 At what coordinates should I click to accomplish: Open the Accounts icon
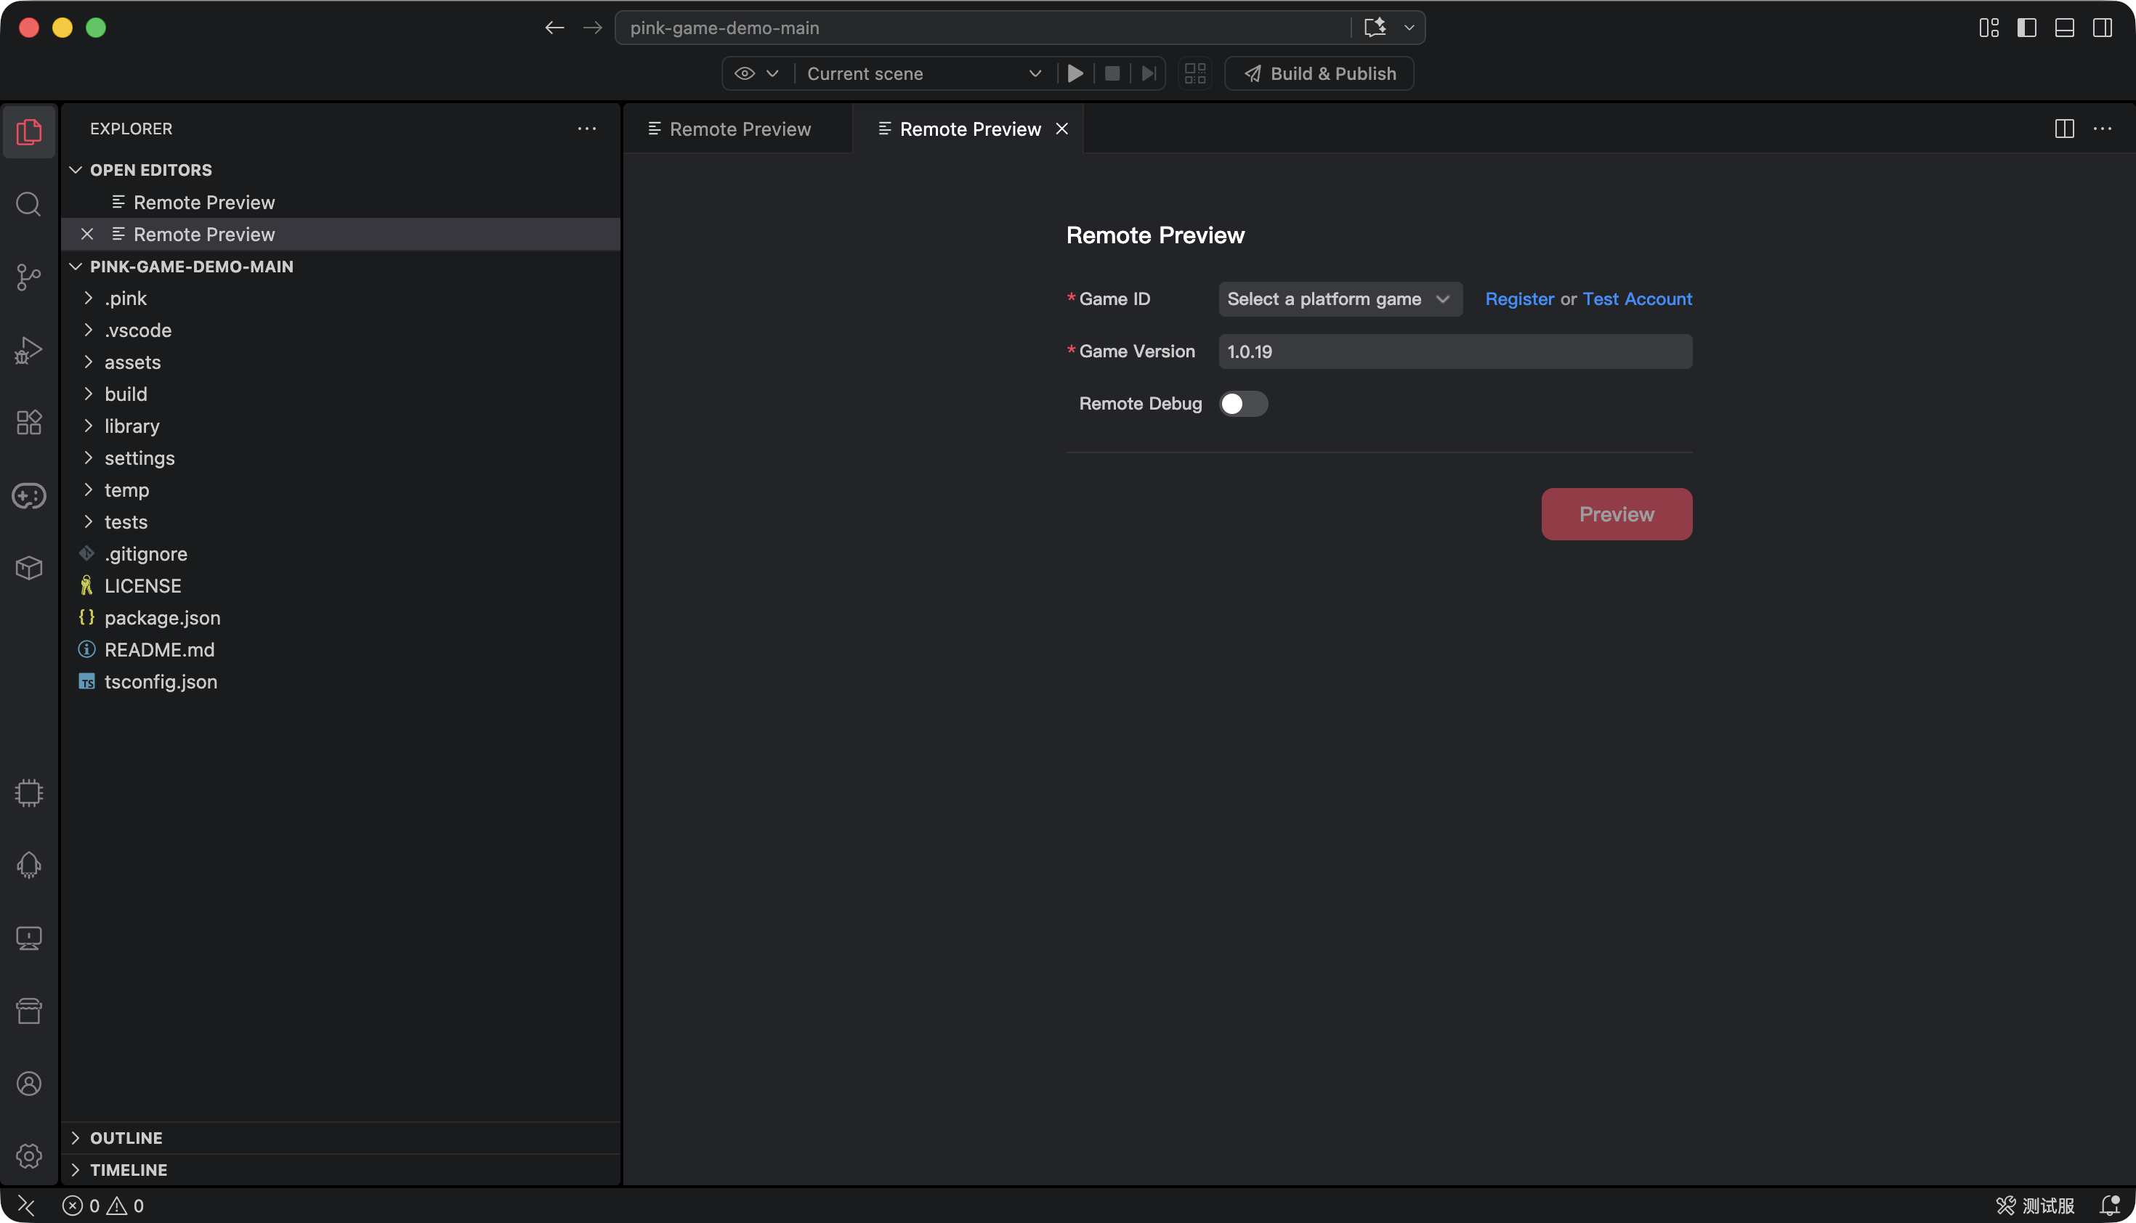click(x=28, y=1084)
